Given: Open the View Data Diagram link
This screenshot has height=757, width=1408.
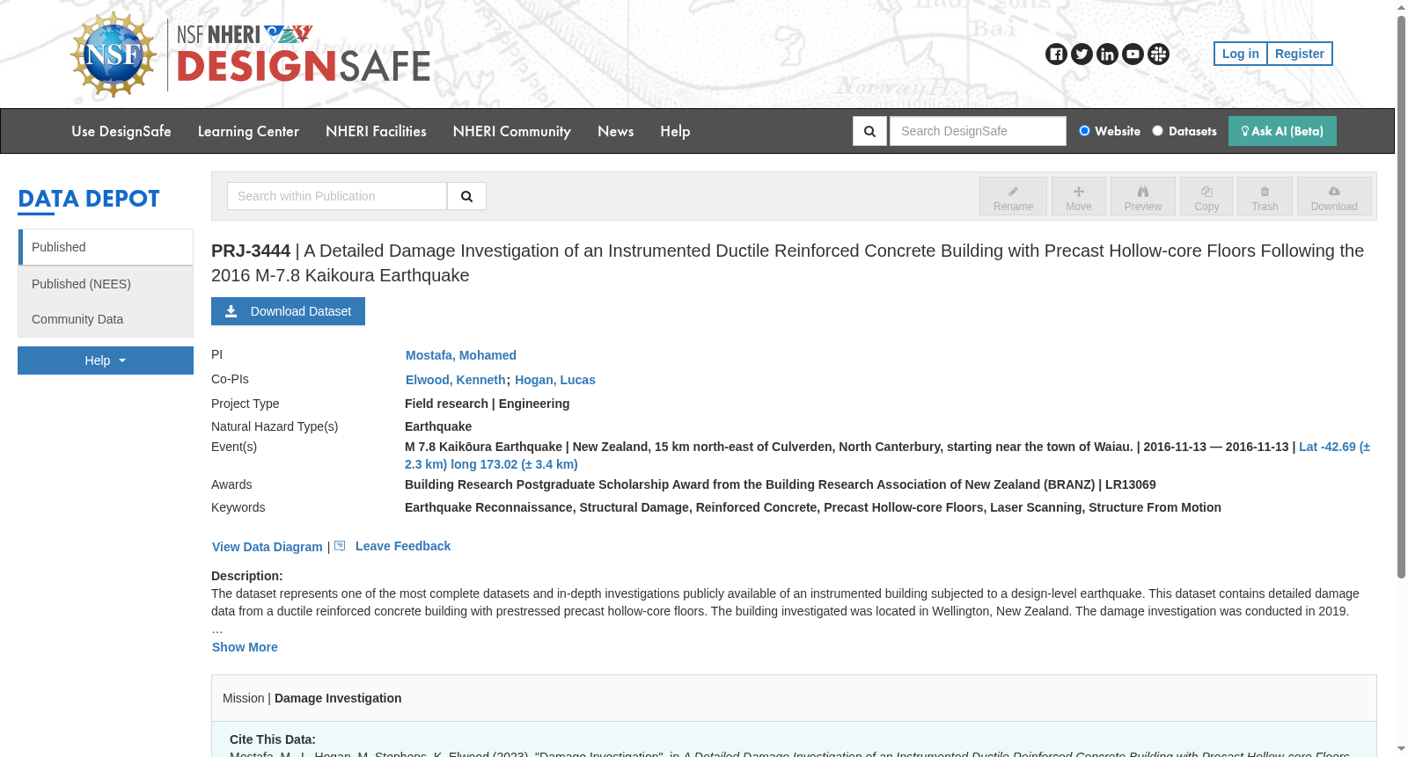Looking at the screenshot, I should [268, 547].
